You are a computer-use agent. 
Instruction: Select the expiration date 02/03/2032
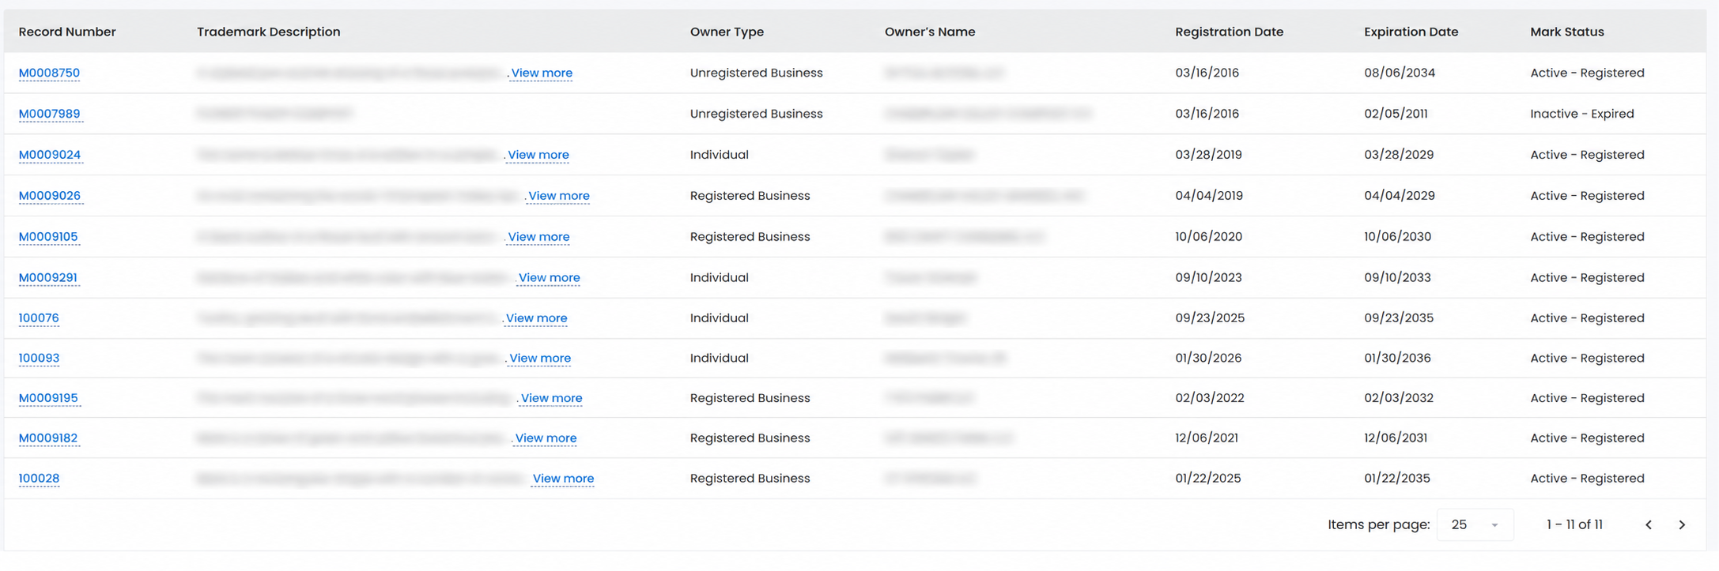point(1399,398)
